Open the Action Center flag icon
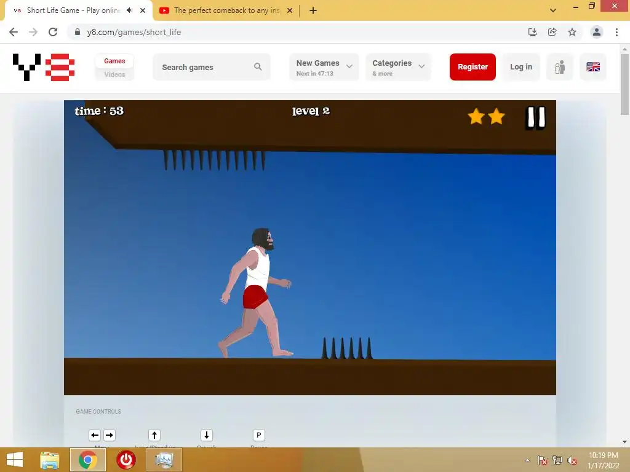The width and height of the screenshot is (630, 472). pos(543,460)
